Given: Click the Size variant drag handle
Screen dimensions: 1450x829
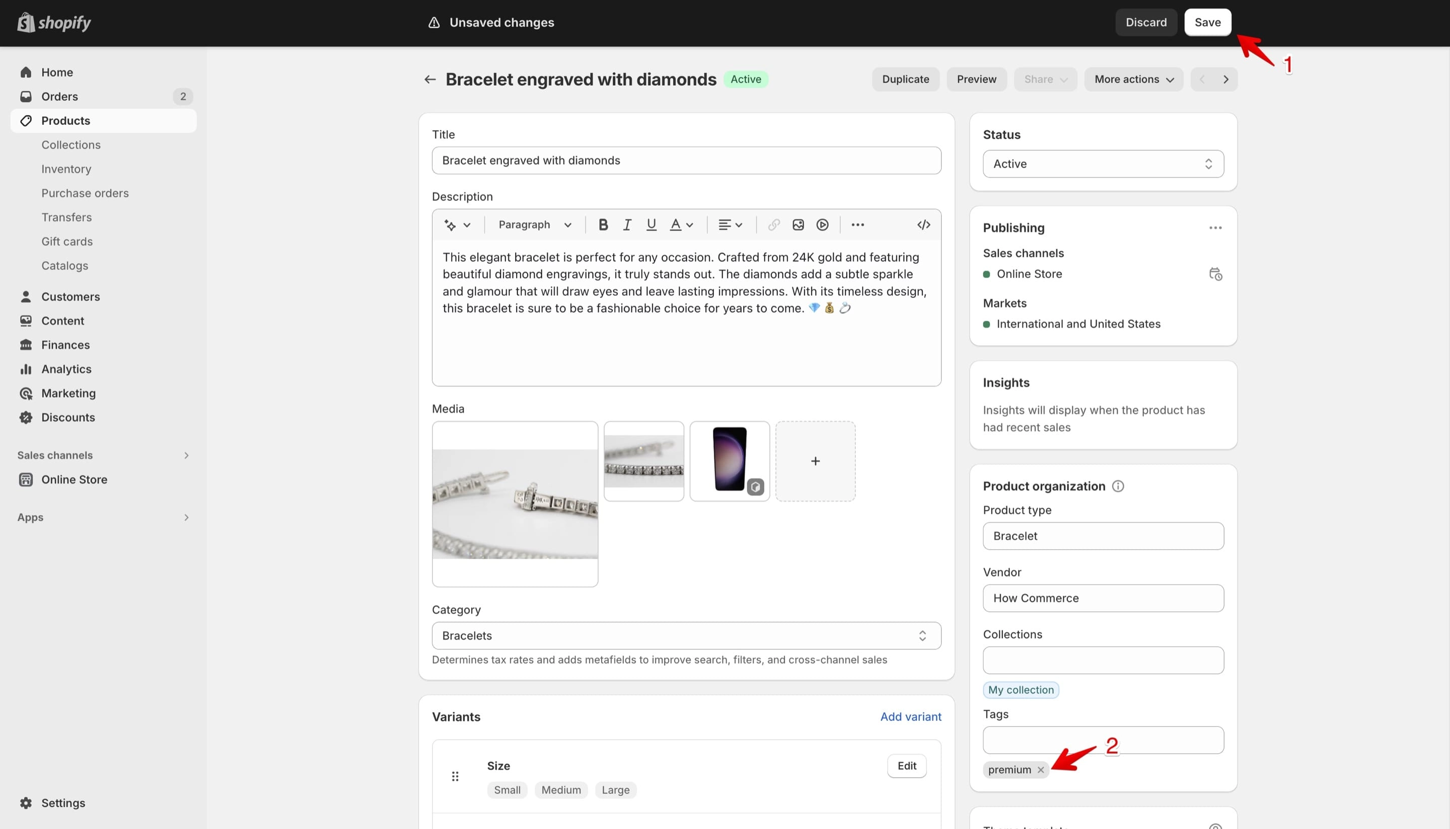Looking at the screenshot, I should click(455, 777).
